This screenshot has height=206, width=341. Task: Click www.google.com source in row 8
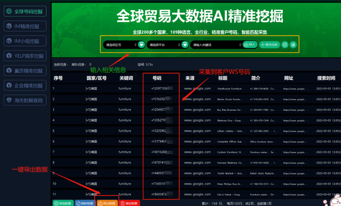coord(198,162)
